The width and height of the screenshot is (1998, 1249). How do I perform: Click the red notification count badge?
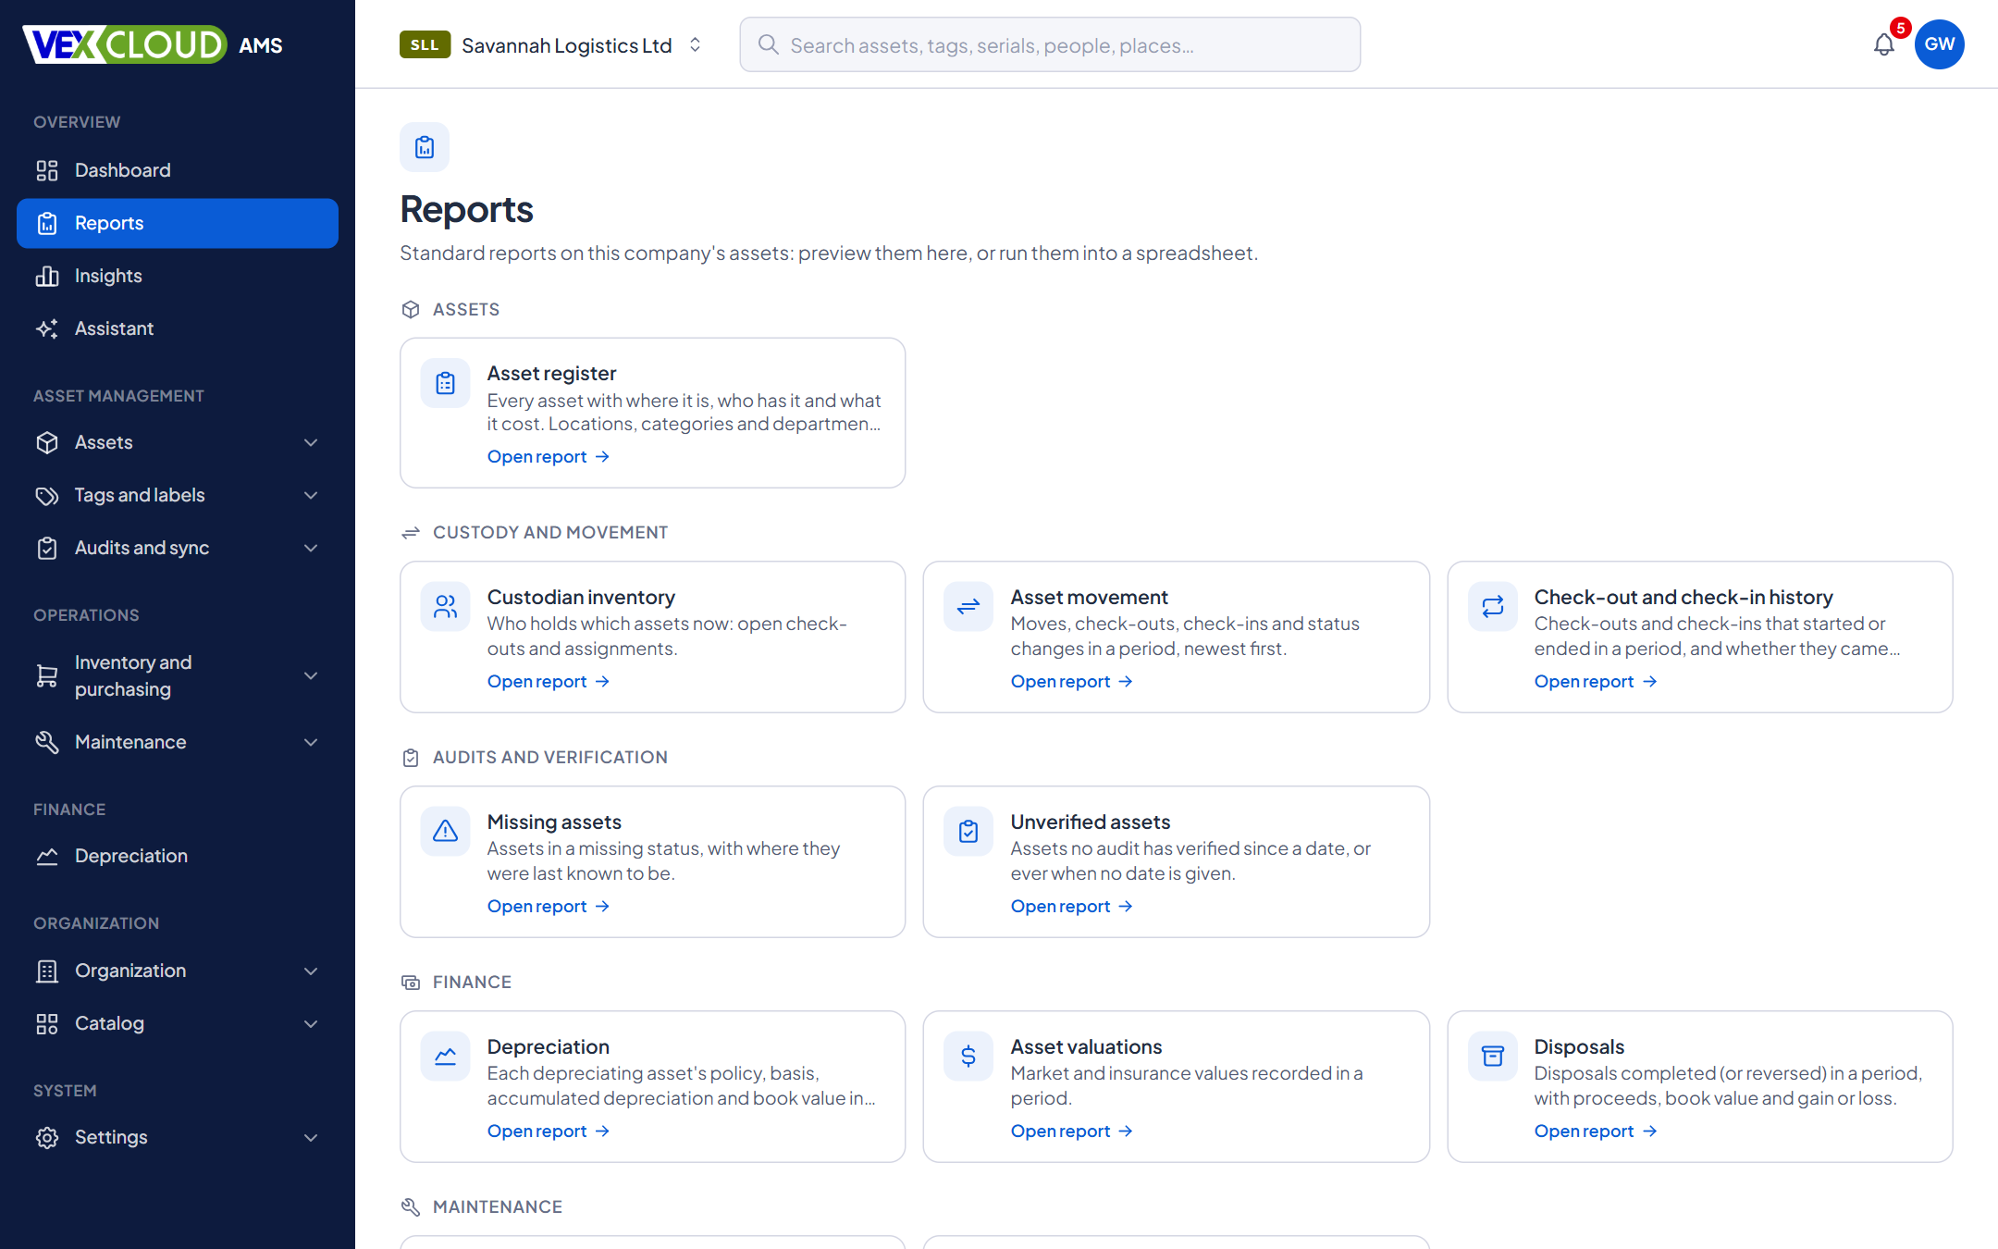1901,28
